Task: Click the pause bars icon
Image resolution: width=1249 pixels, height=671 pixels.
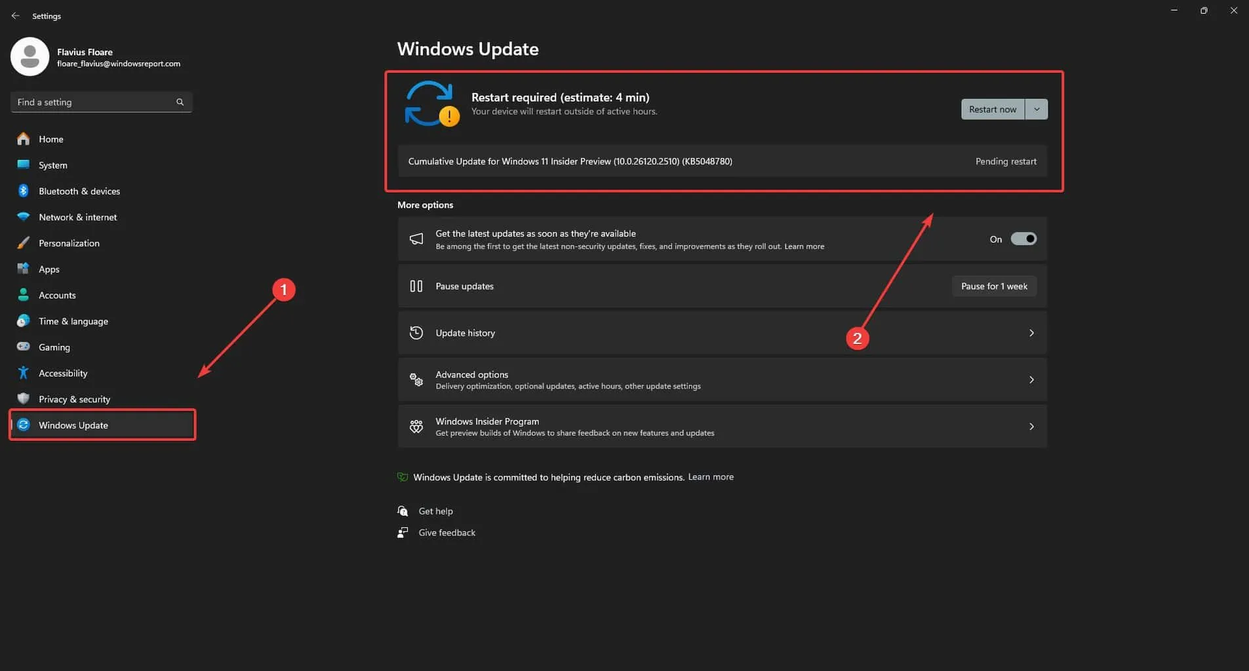Action: (416, 286)
